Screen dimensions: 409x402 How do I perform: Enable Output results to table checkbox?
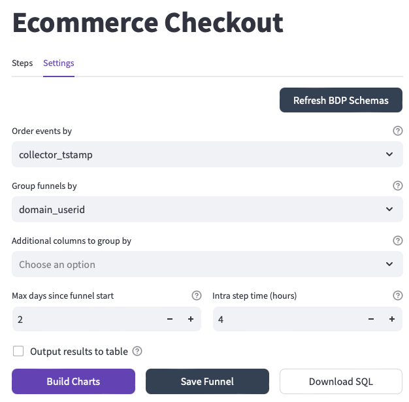click(x=18, y=351)
